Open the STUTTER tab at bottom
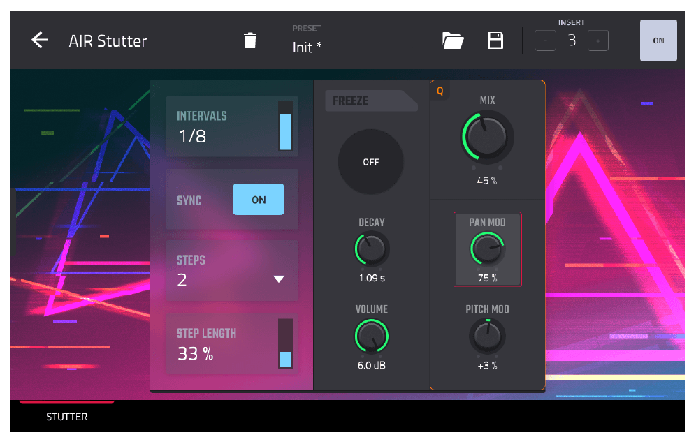The image size is (696, 444). pyautogui.click(x=66, y=417)
